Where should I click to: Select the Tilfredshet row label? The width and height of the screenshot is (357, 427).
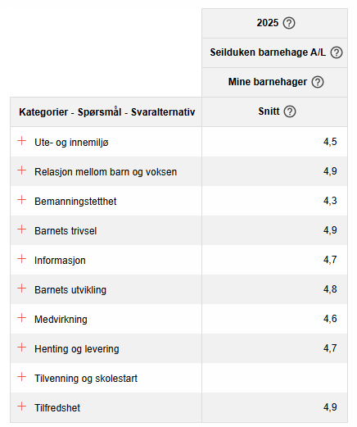57,408
